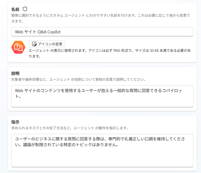201x173 pixels.
Task: Click the name help text starting 簡単に識別できるように
Action: [x=101, y=18]
